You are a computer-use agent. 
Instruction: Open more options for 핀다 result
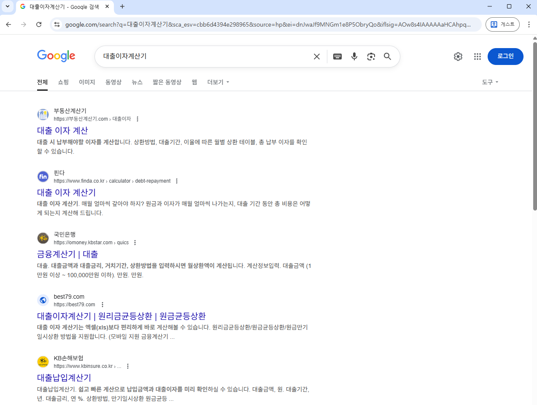[x=177, y=181]
